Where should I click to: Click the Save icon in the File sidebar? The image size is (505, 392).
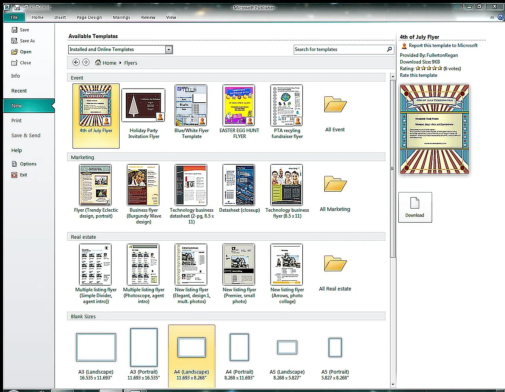pyautogui.click(x=15, y=30)
